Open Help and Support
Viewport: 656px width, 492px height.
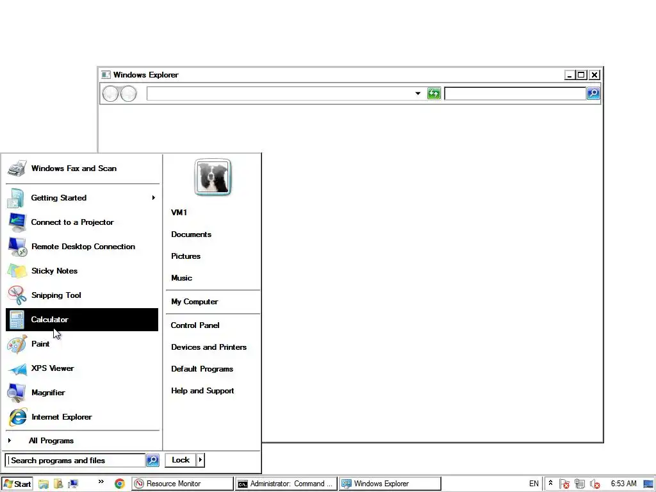point(202,390)
